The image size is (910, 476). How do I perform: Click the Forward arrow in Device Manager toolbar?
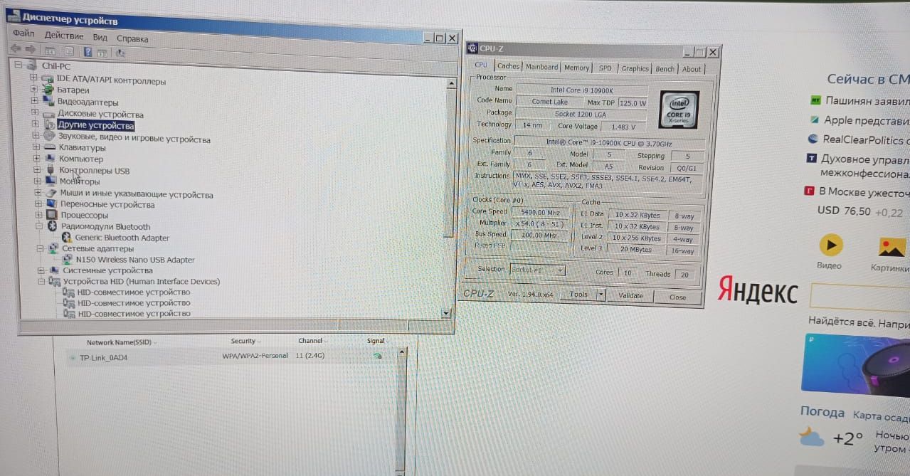coord(31,51)
